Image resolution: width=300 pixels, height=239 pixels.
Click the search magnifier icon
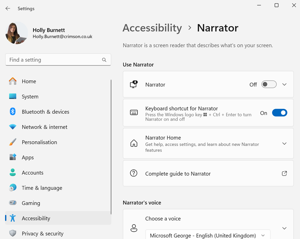click(104, 60)
